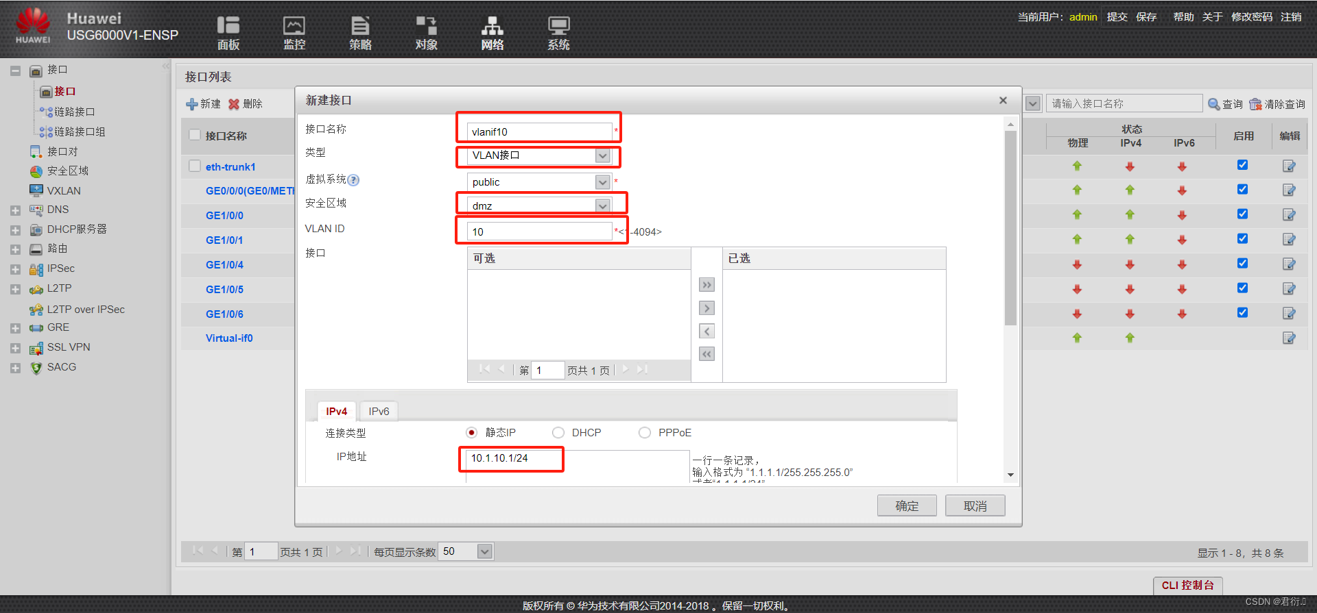Screen dimensions: 1317x613
Task: Click edit icon for Virtual-if0 row
Action: (x=1289, y=338)
